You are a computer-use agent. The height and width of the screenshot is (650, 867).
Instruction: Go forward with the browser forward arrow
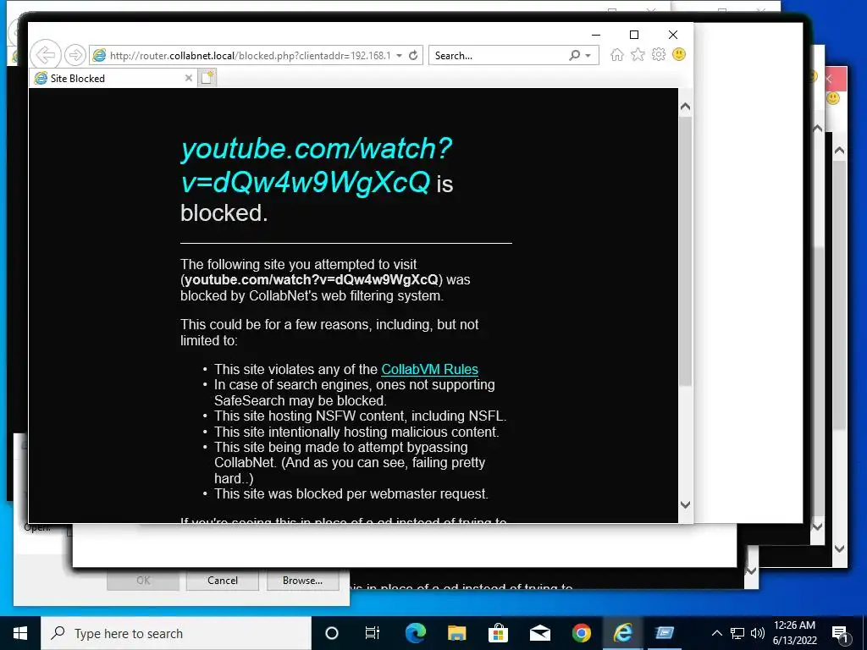click(x=75, y=55)
